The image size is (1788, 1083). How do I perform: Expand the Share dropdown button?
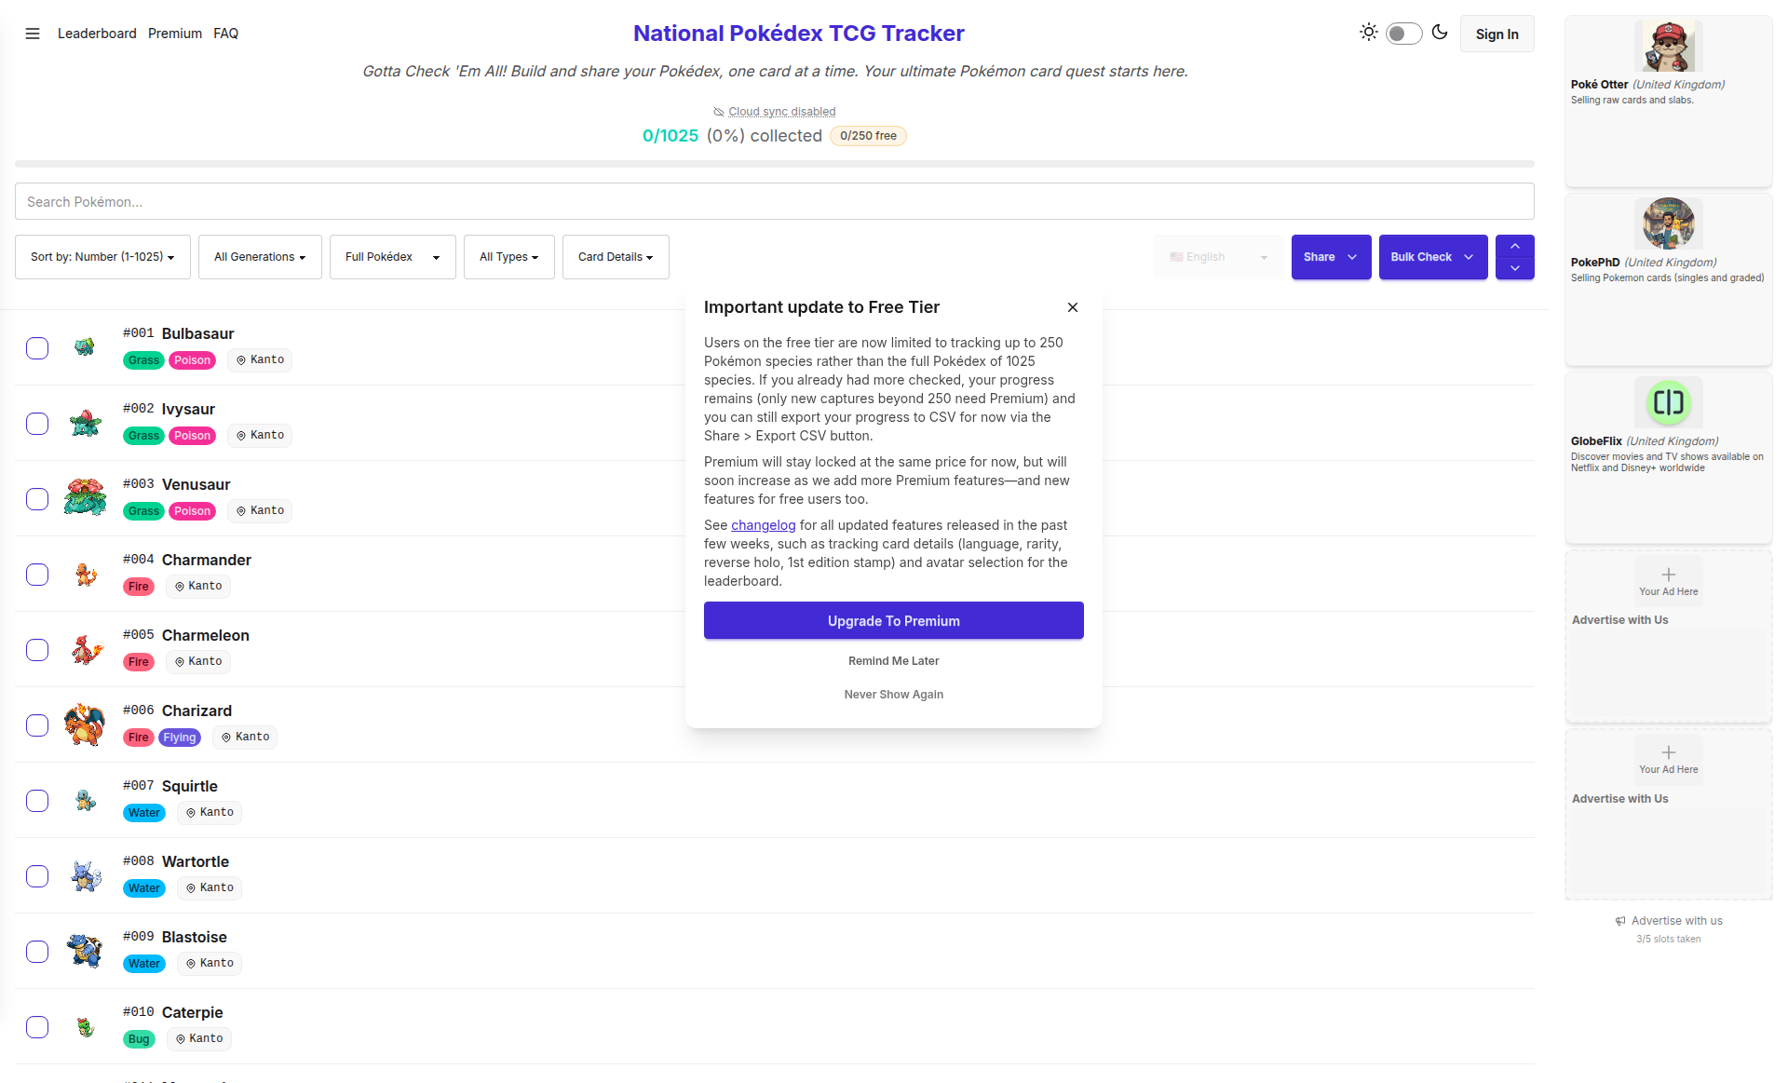1332,257
